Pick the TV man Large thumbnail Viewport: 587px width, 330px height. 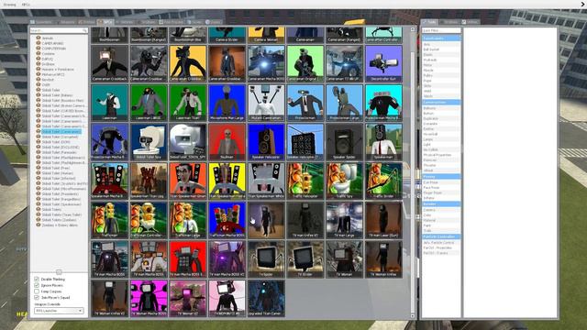(344, 220)
